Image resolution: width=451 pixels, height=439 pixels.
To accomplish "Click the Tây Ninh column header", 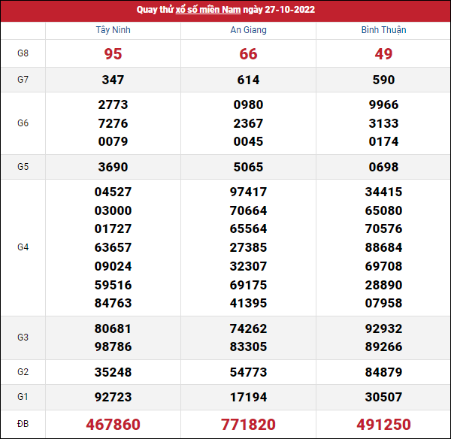I will click(x=113, y=30).
